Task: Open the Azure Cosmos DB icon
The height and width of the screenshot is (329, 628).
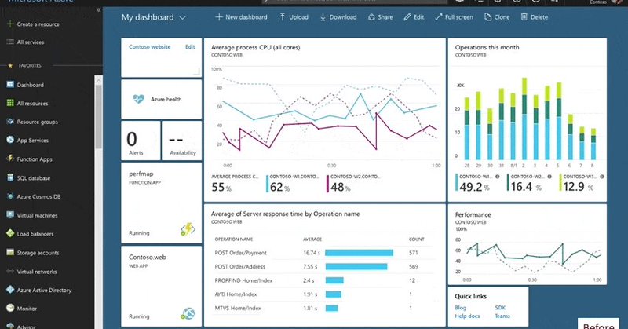Action: click(10, 196)
